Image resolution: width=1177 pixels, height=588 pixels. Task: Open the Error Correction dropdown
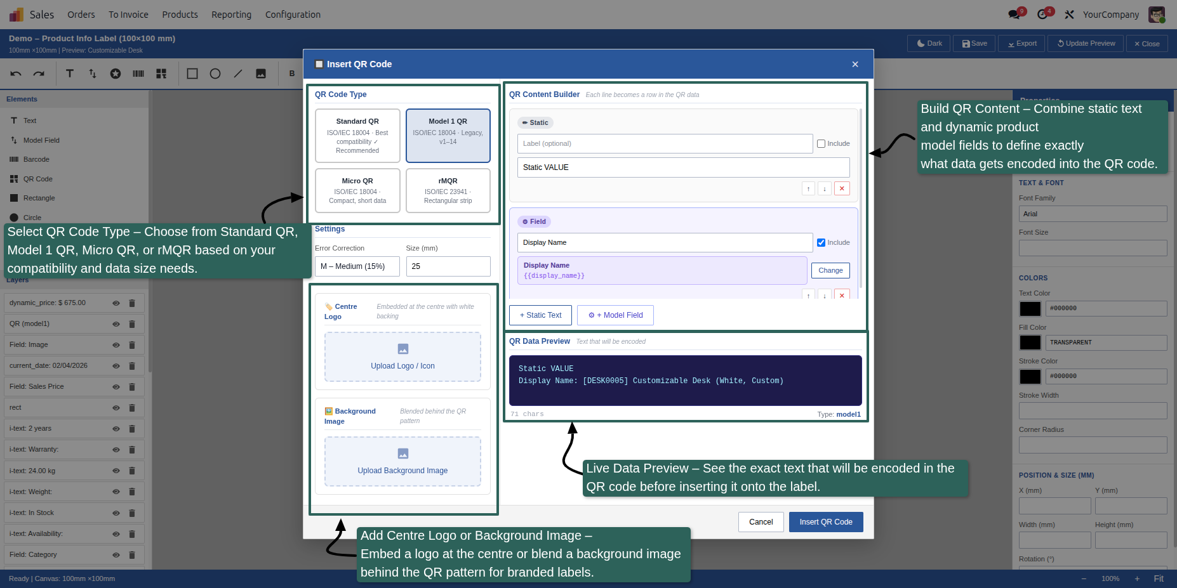tap(357, 266)
